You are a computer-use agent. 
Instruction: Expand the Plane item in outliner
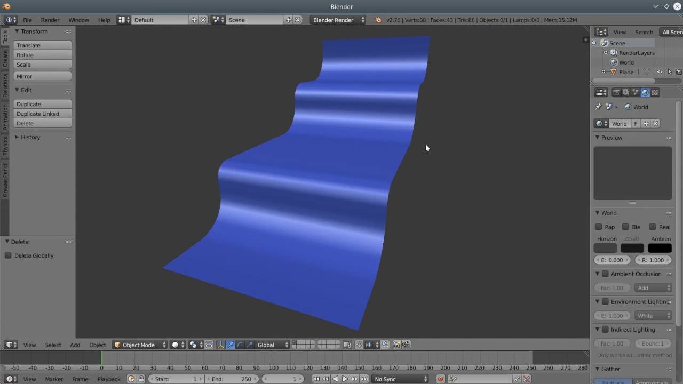point(603,72)
